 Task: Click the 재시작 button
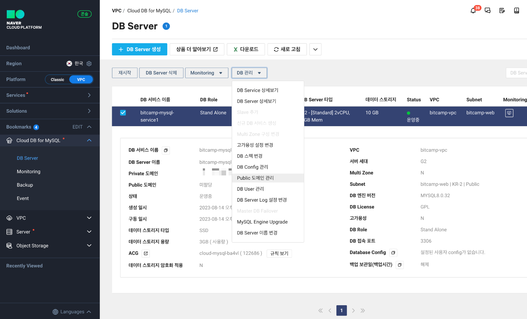click(x=125, y=73)
